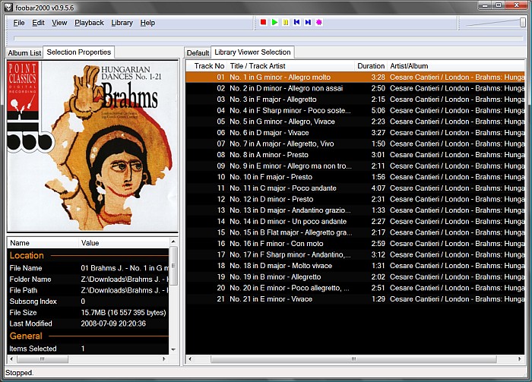Click playlist horizontal scroll right arrow
This screenshot has width=532, height=382.
pos(520,358)
